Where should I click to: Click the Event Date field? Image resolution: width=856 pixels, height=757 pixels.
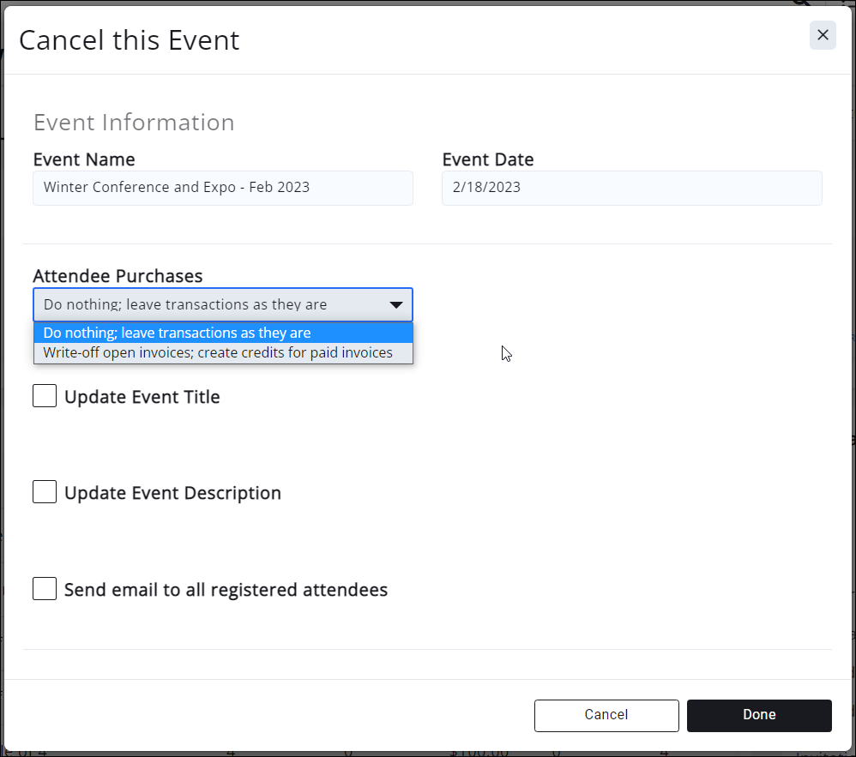(x=631, y=188)
